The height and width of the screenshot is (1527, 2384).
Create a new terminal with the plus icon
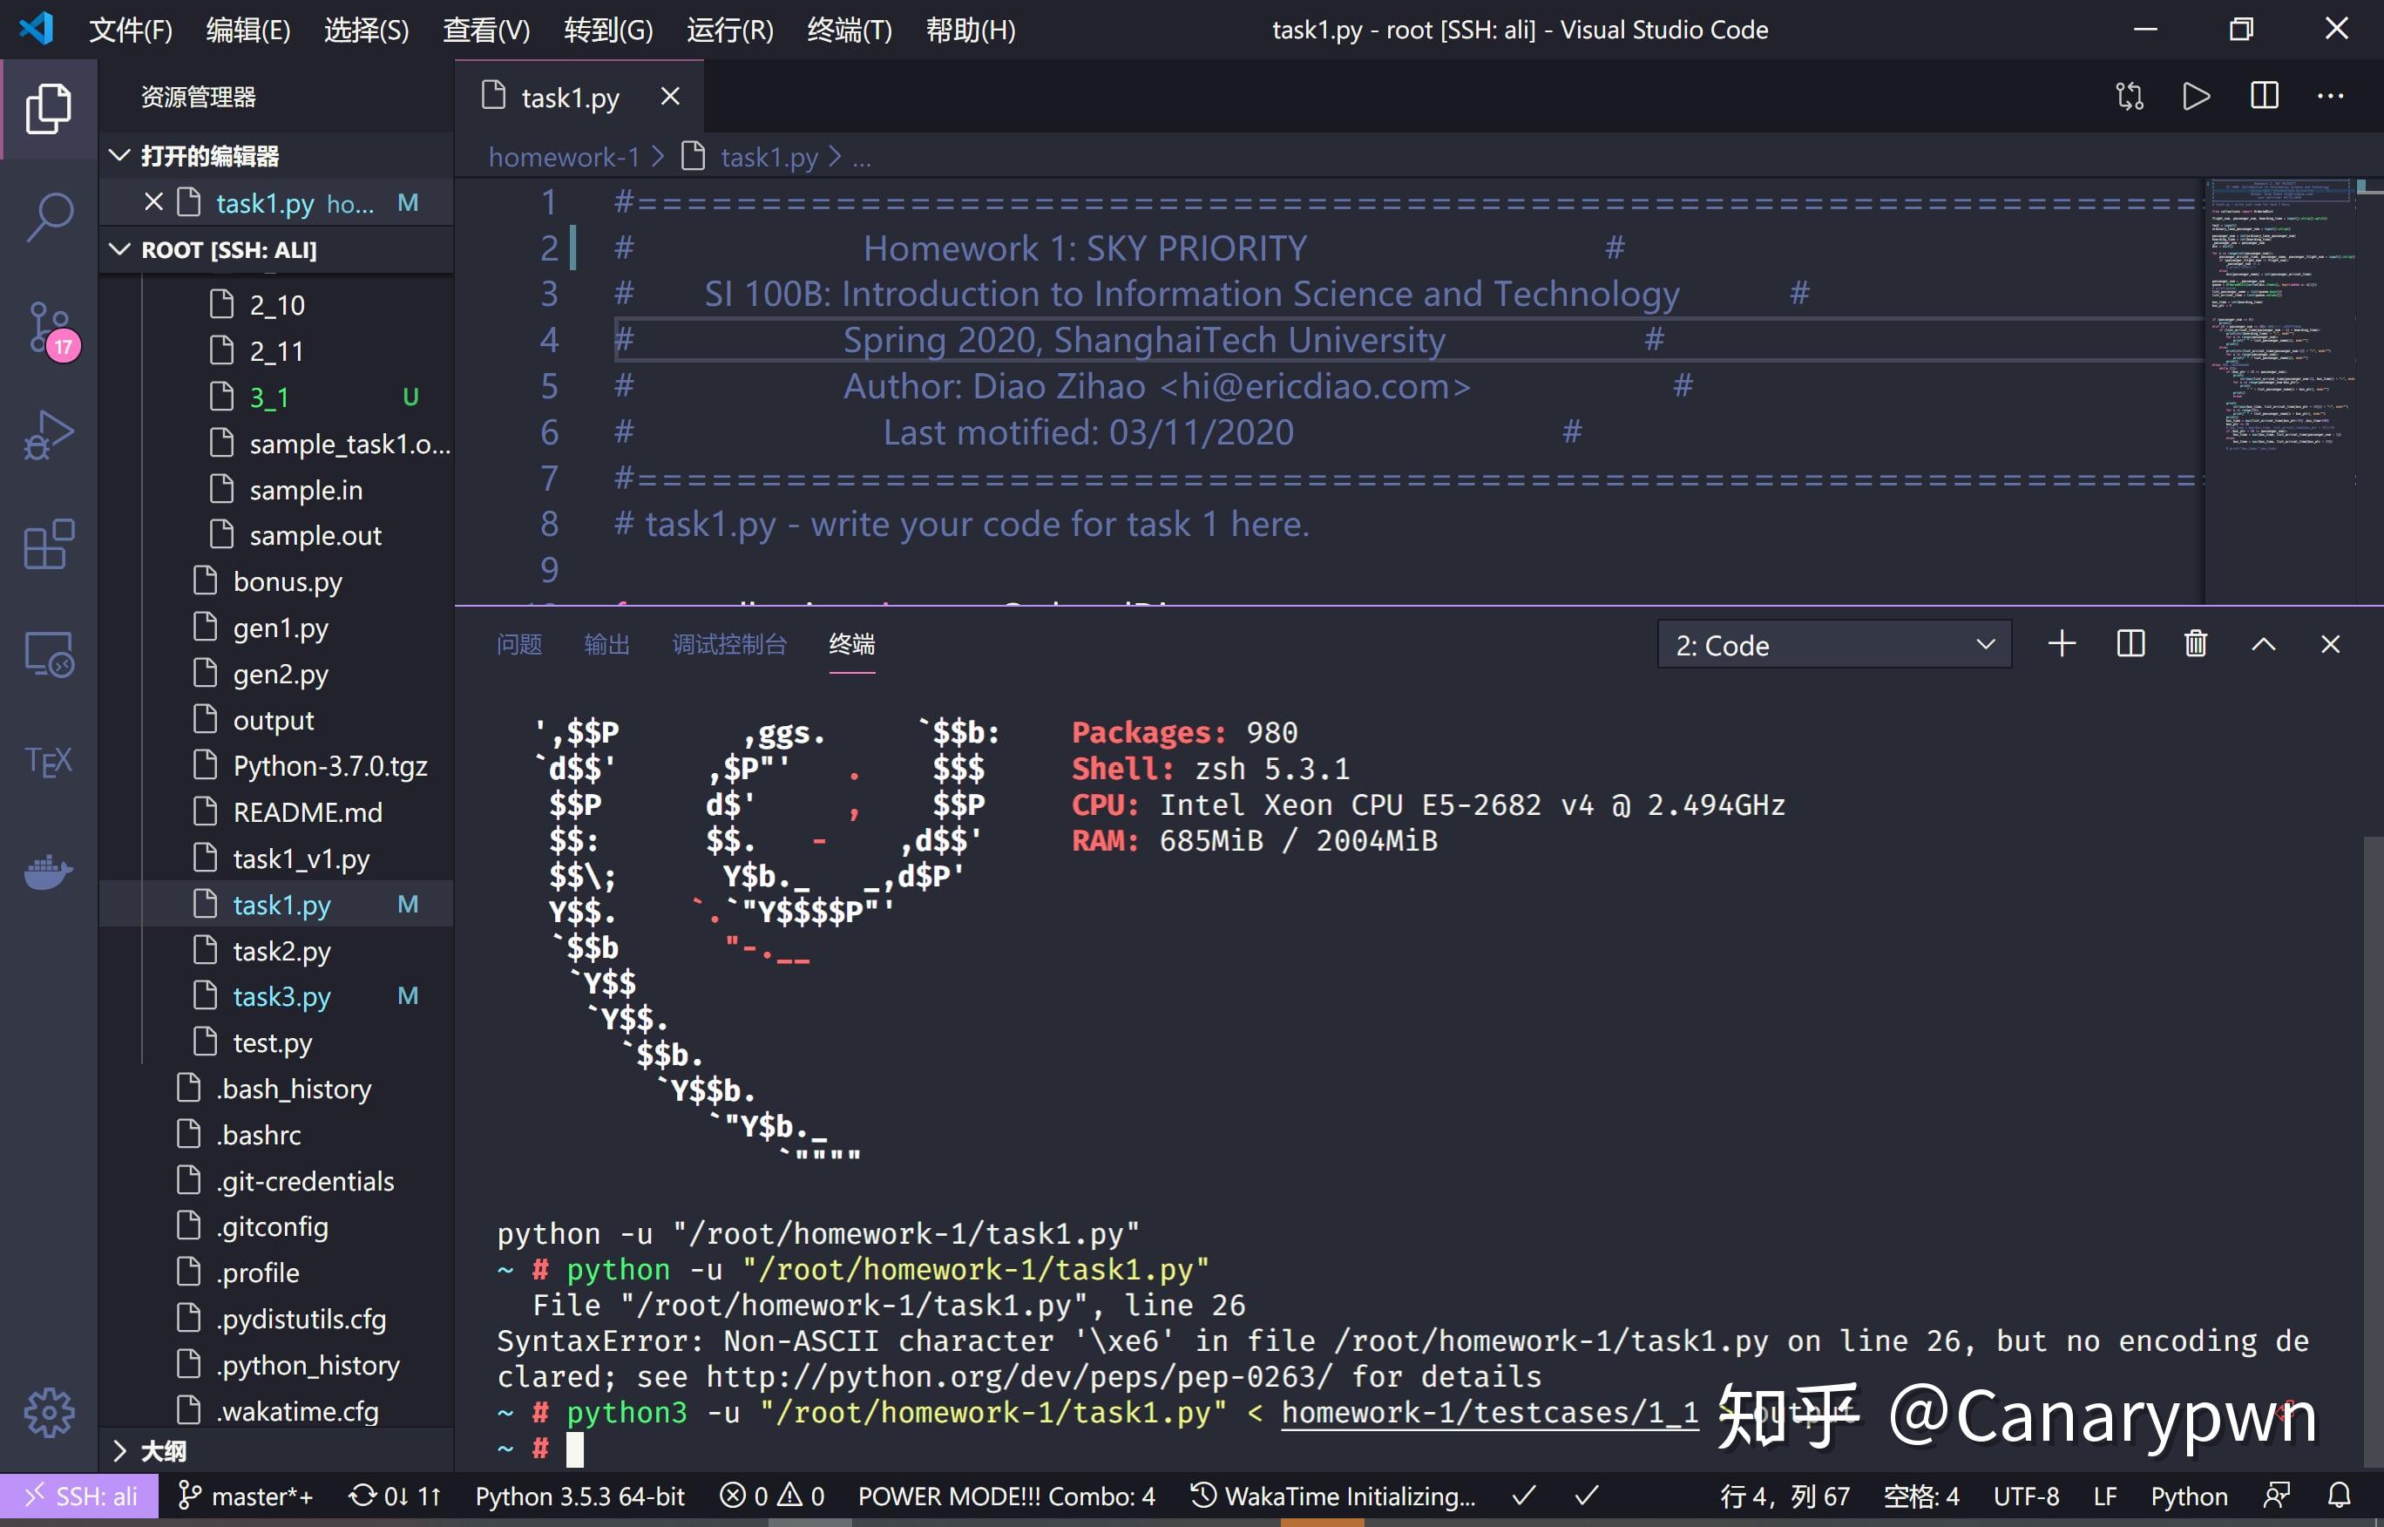[x=2062, y=643]
